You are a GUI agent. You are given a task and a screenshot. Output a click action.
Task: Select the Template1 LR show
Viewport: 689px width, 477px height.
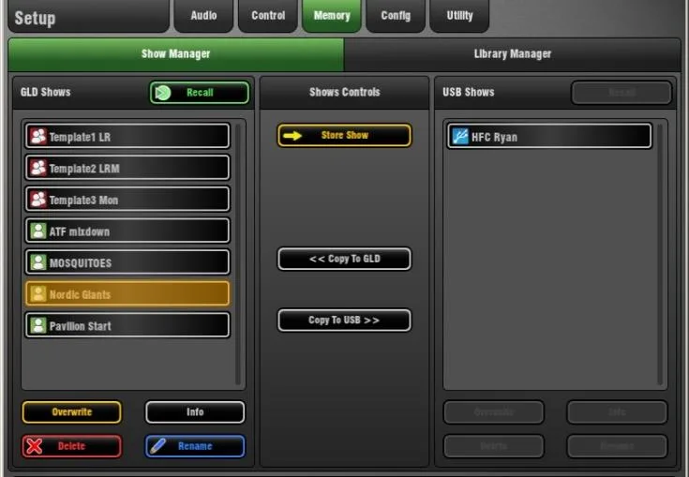tap(127, 136)
